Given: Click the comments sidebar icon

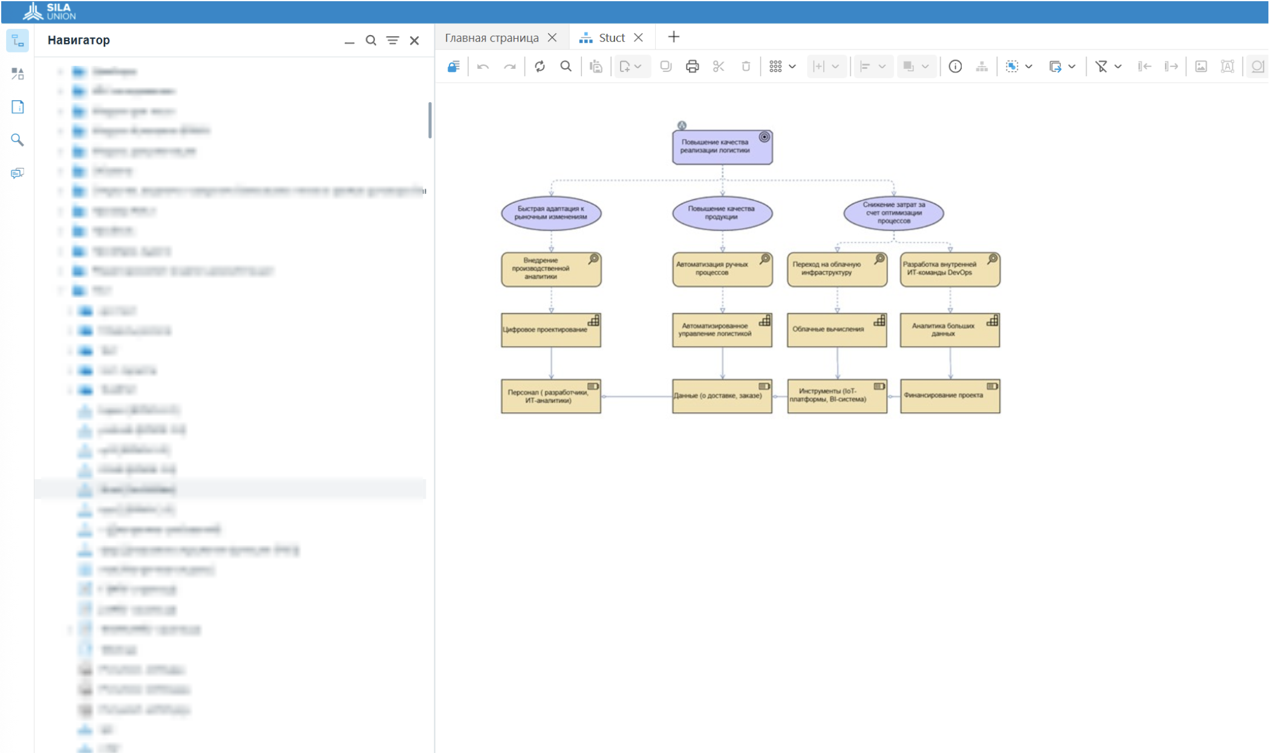Looking at the screenshot, I should point(18,173).
